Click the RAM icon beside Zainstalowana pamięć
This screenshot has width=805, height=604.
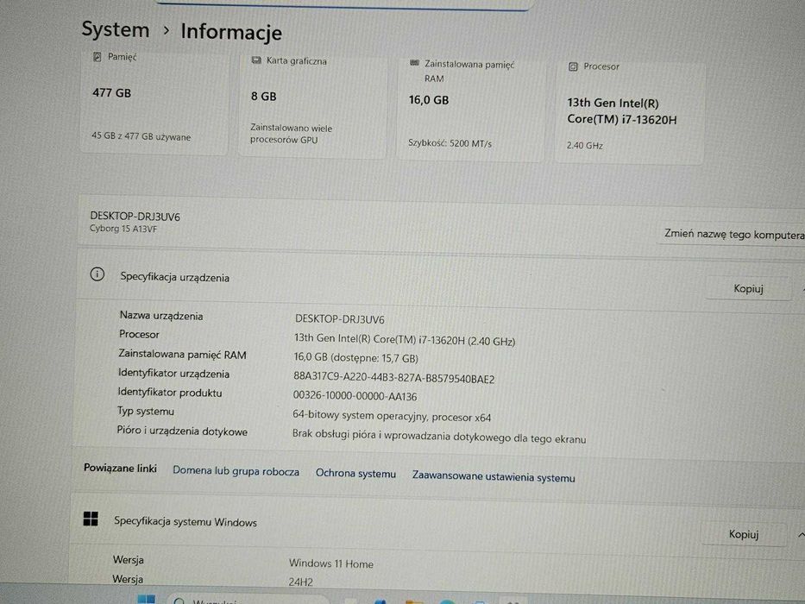coord(415,63)
